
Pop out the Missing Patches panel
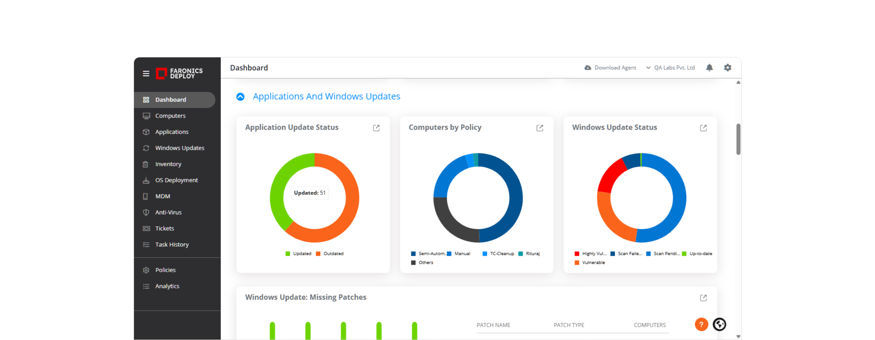coord(703,298)
